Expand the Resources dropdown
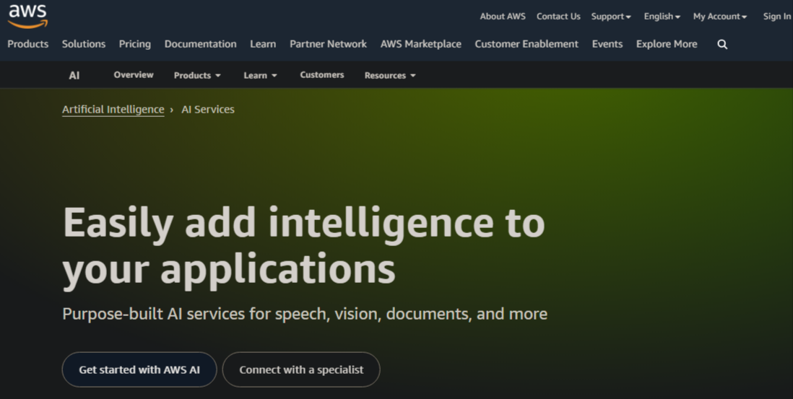 (x=390, y=75)
